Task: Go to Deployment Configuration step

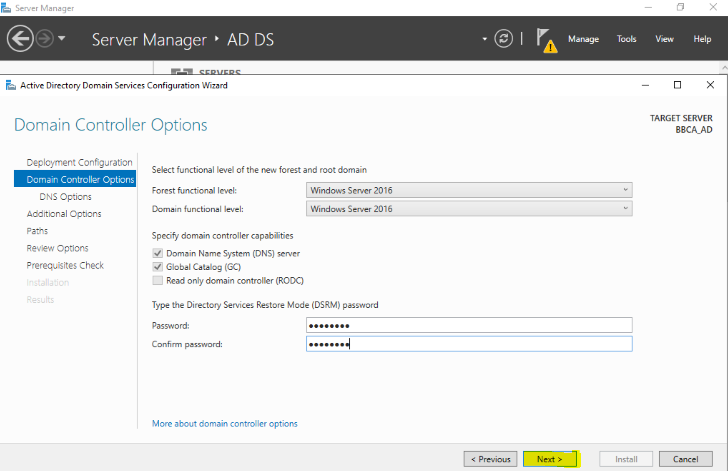Action: 80,162
